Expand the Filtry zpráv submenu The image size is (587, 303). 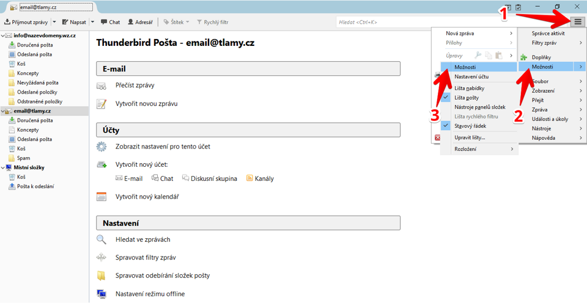(x=552, y=43)
